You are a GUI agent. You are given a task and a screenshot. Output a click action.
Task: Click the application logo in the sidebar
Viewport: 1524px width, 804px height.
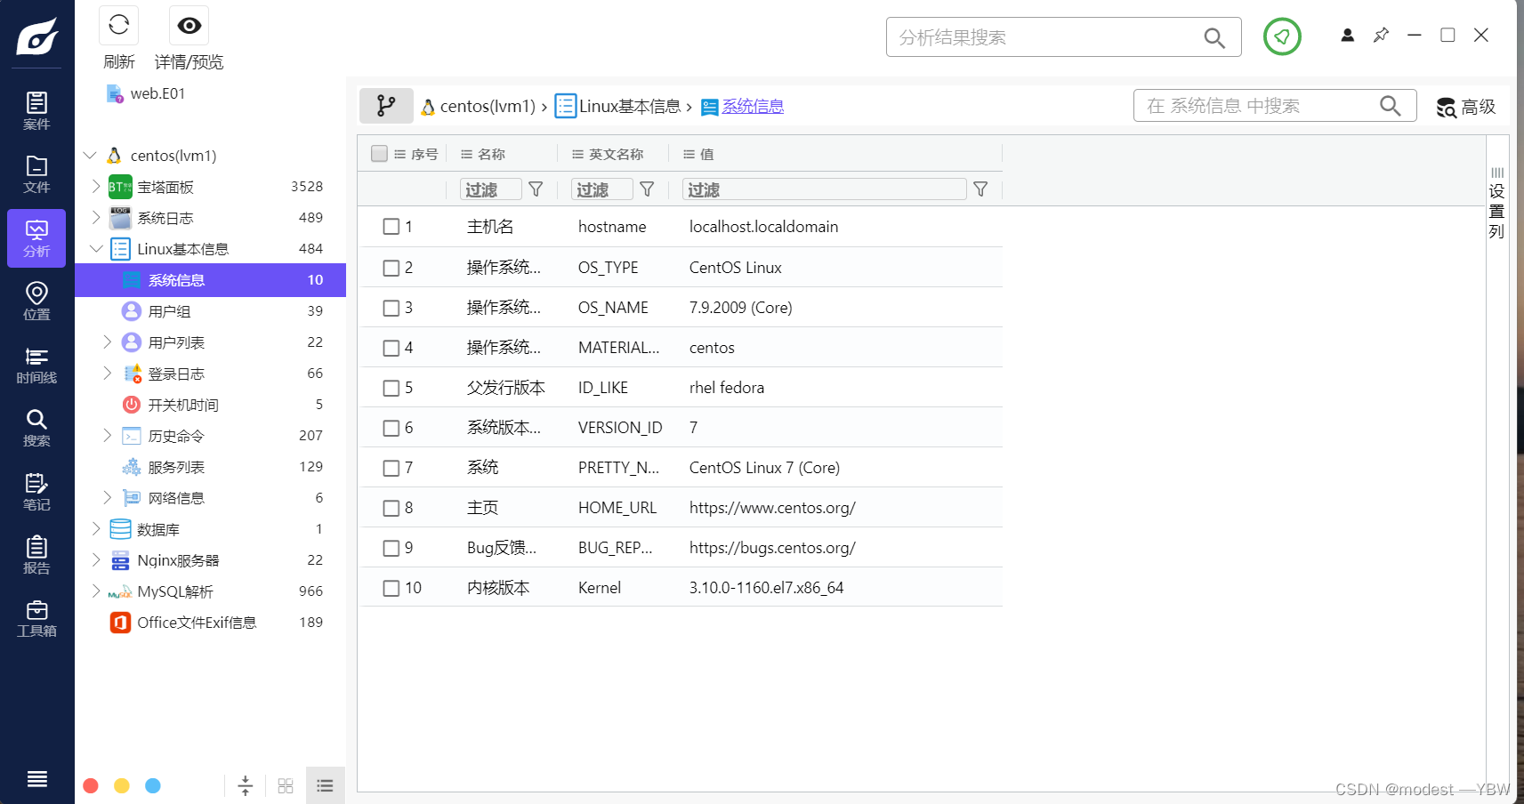coord(37,36)
